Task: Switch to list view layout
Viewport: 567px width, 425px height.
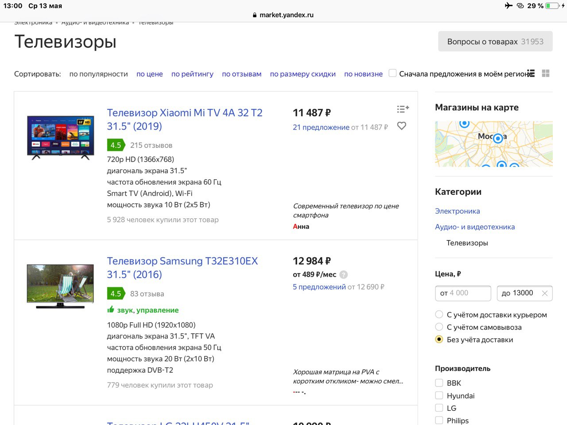Action: click(x=531, y=73)
